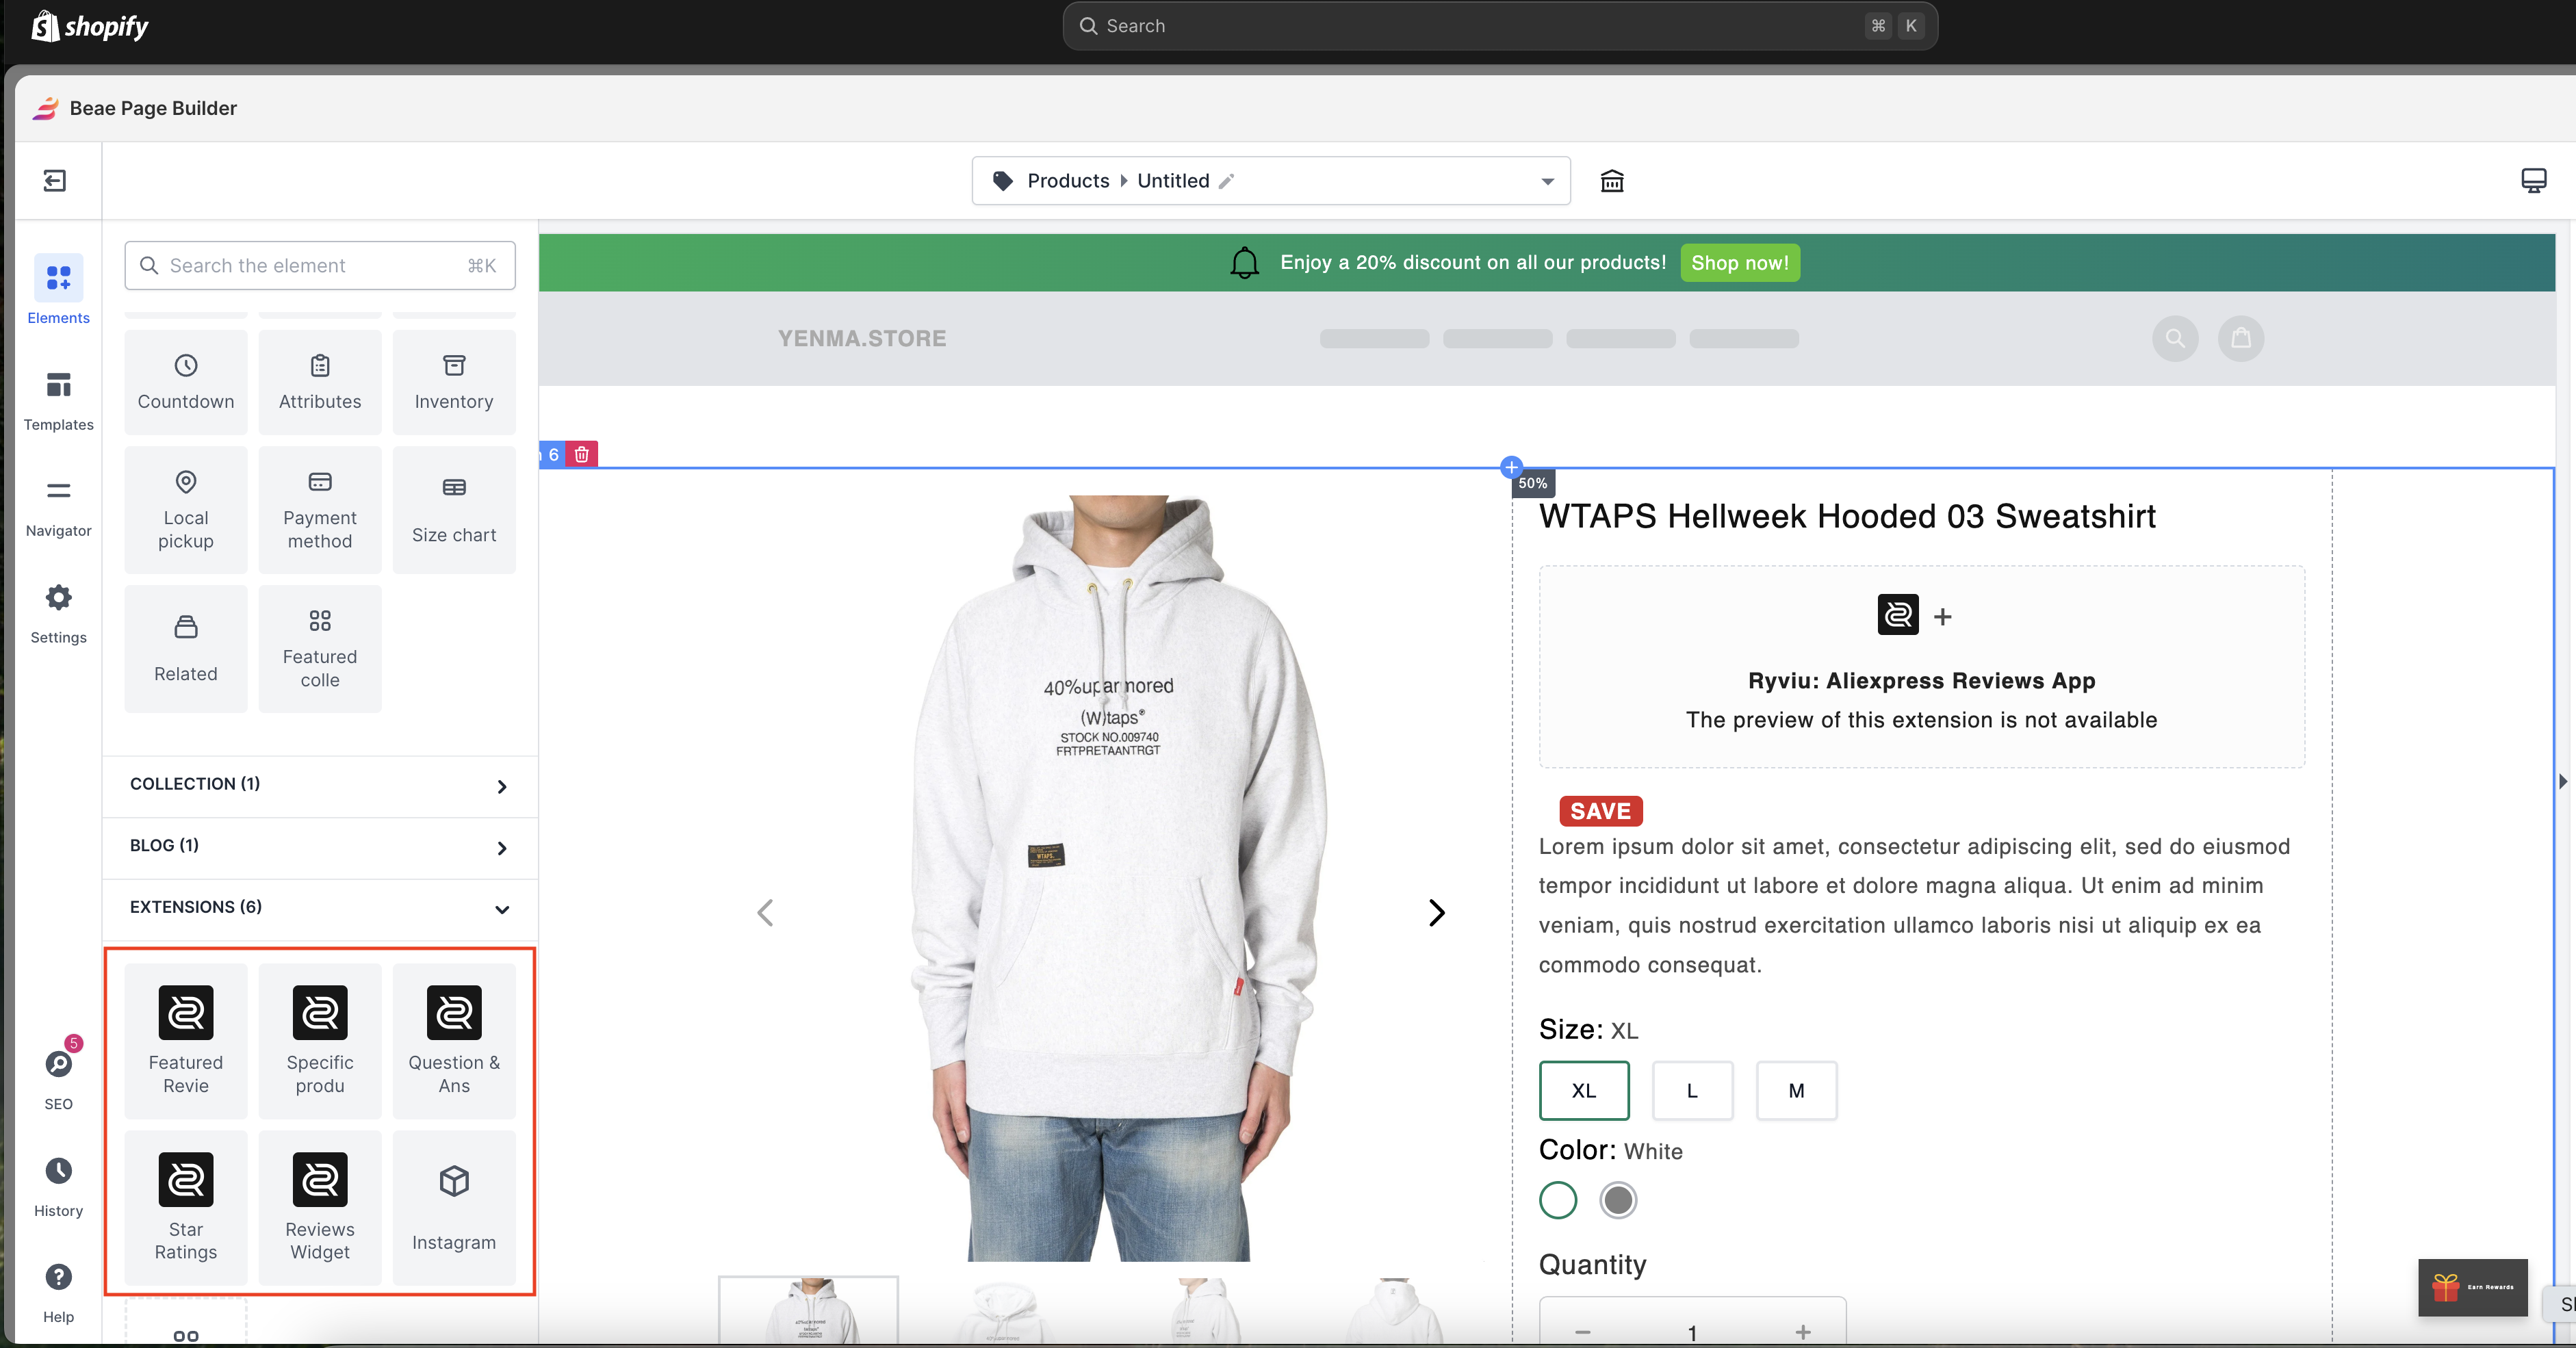Viewport: 2576px width, 1348px height.
Task: Click the product title WTAPS Hellweek Hooded 03 Sweatshirt
Action: click(x=1847, y=516)
